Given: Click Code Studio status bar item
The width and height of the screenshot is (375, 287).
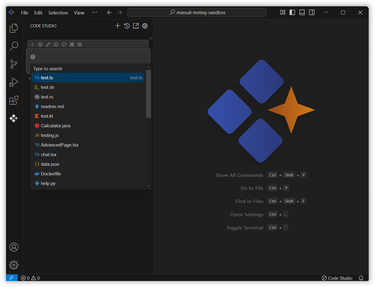Looking at the screenshot, I should pyautogui.click(x=337, y=278).
